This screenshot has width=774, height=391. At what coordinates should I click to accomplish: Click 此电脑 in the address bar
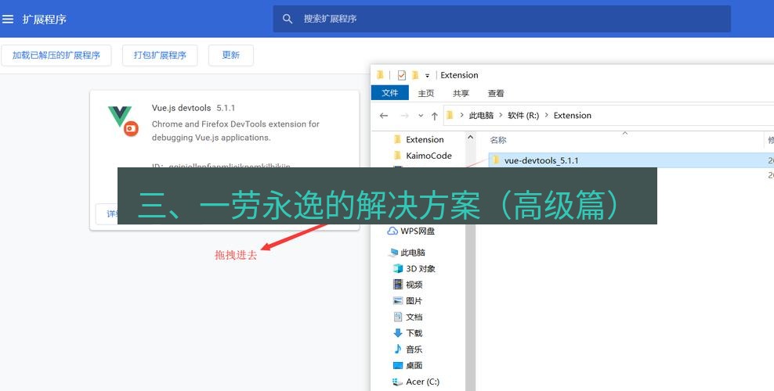point(481,115)
